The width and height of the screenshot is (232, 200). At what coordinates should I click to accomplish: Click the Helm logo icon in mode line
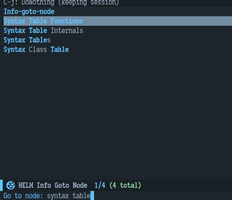pyautogui.click(x=11, y=185)
